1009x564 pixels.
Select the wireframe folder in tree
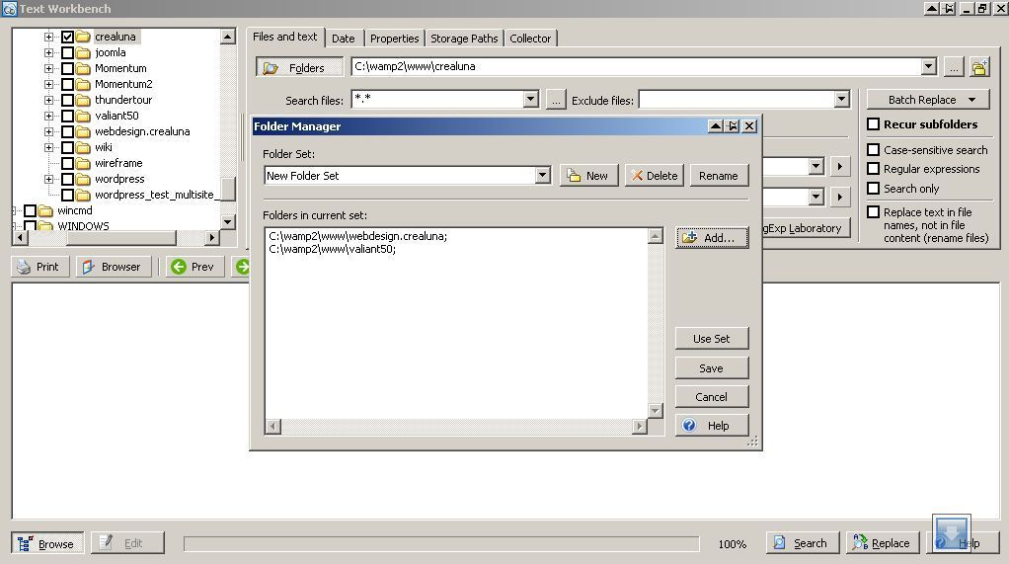pos(118,163)
